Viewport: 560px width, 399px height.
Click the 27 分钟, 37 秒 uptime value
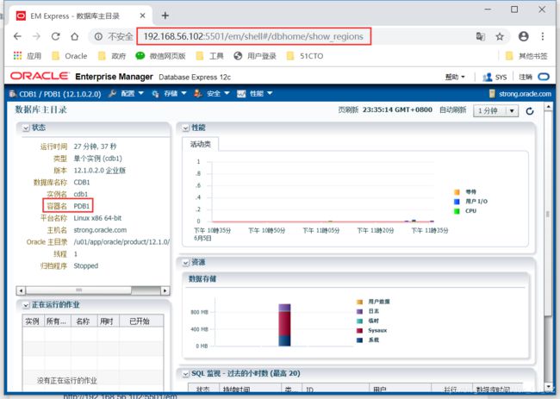click(x=95, y=147)
